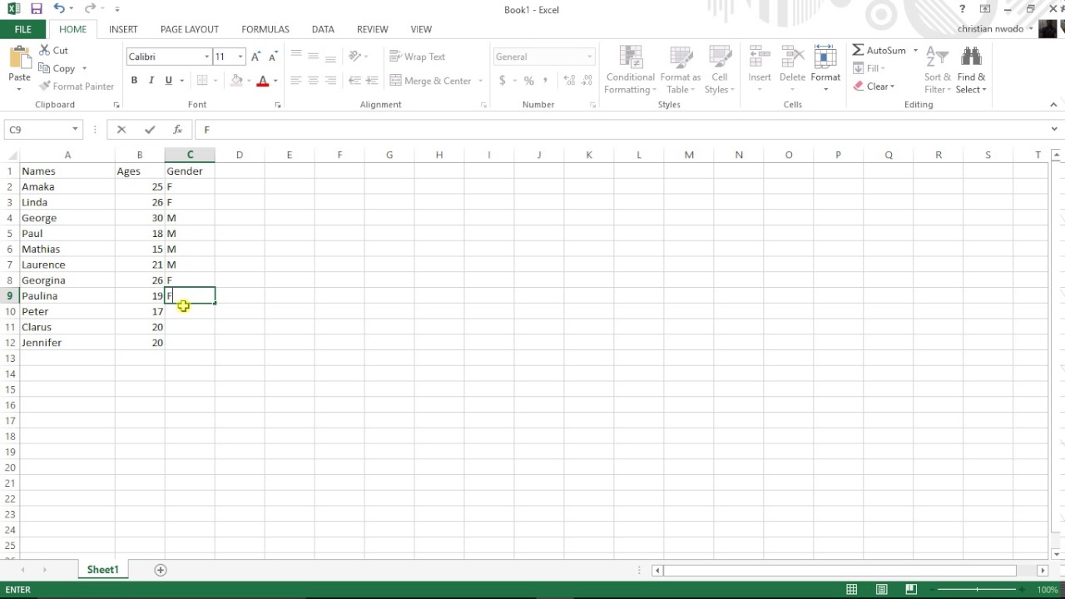Click the AutoSum sigma icon
The width and height of the screenshot is (1065, 599).
pyautogui.click(x=858, y=51)
